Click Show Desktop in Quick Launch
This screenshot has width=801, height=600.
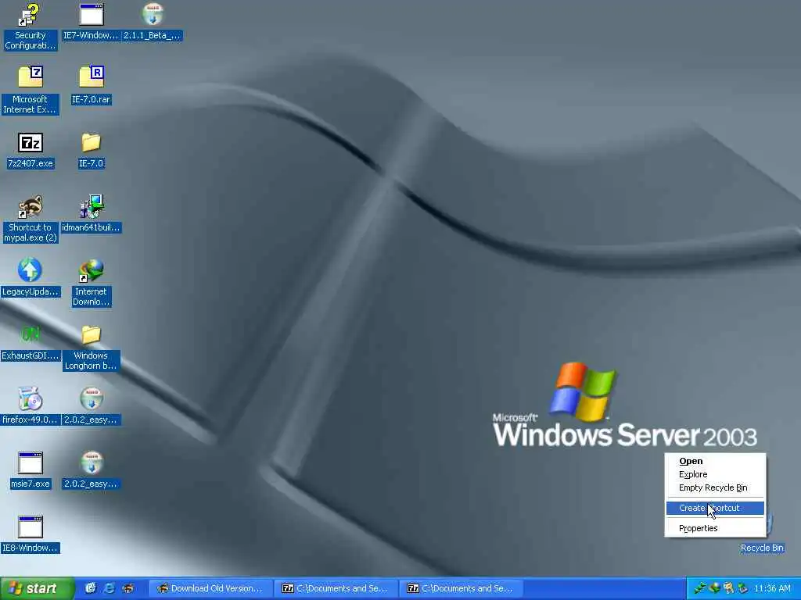click(91, 588)
